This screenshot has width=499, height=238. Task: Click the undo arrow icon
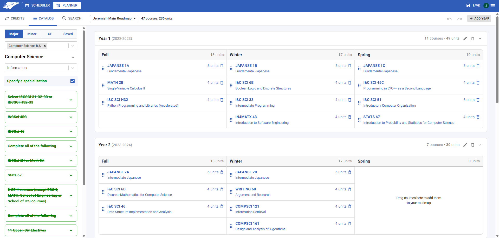(449, 18)
